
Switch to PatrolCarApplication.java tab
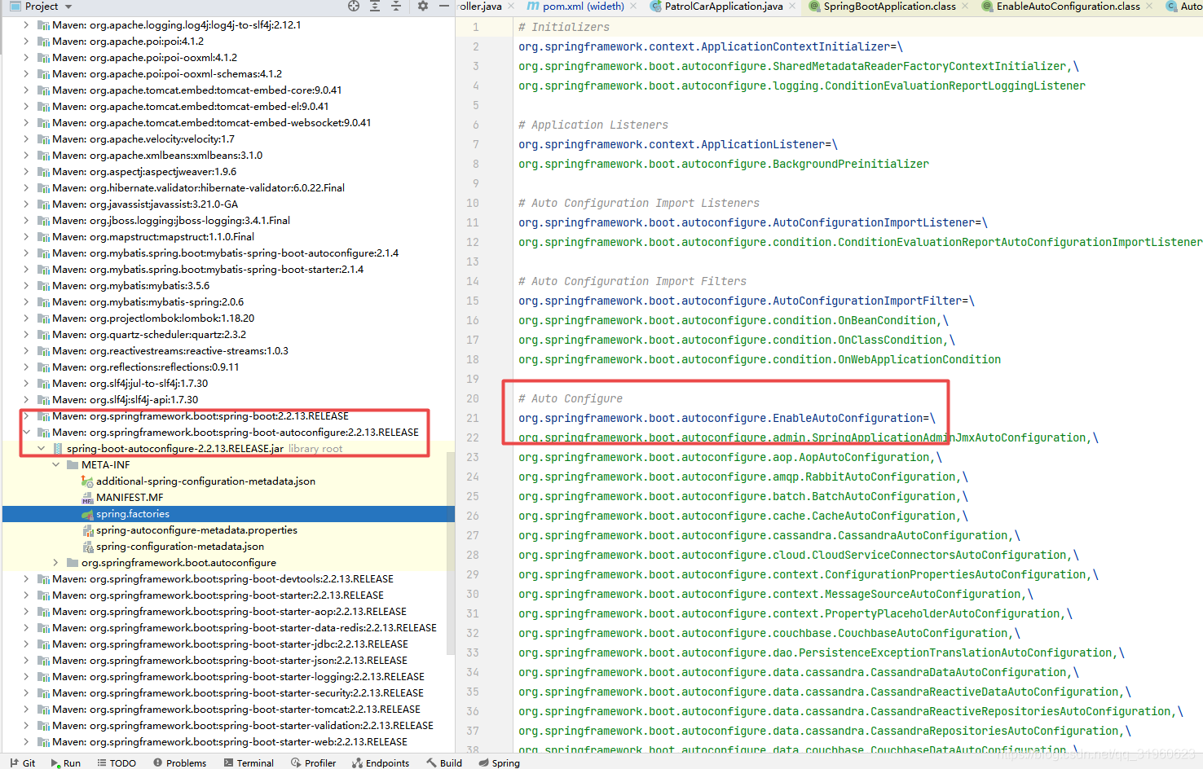pos(716,7)
